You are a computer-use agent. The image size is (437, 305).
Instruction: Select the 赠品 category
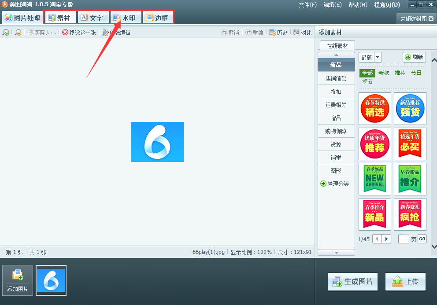click(x=336, y=118)
